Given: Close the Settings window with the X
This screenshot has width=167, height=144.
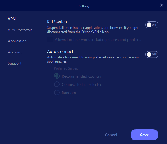Looking at the screenshot, I should [x=161, y=5].
